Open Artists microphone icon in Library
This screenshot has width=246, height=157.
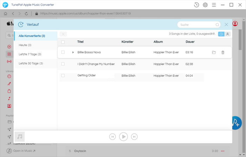[9, 84]
